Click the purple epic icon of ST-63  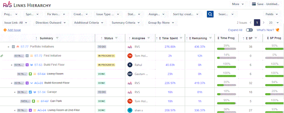click(27, 65)
